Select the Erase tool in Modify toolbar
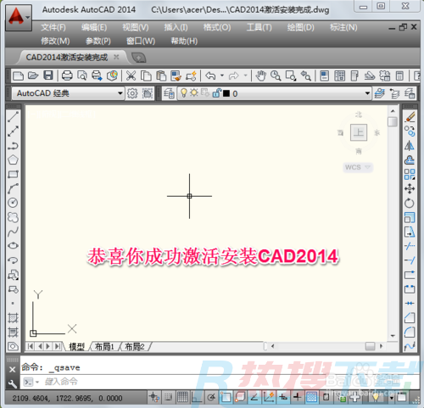The width and height of the screenshot is (424, 408). [410, 117]
